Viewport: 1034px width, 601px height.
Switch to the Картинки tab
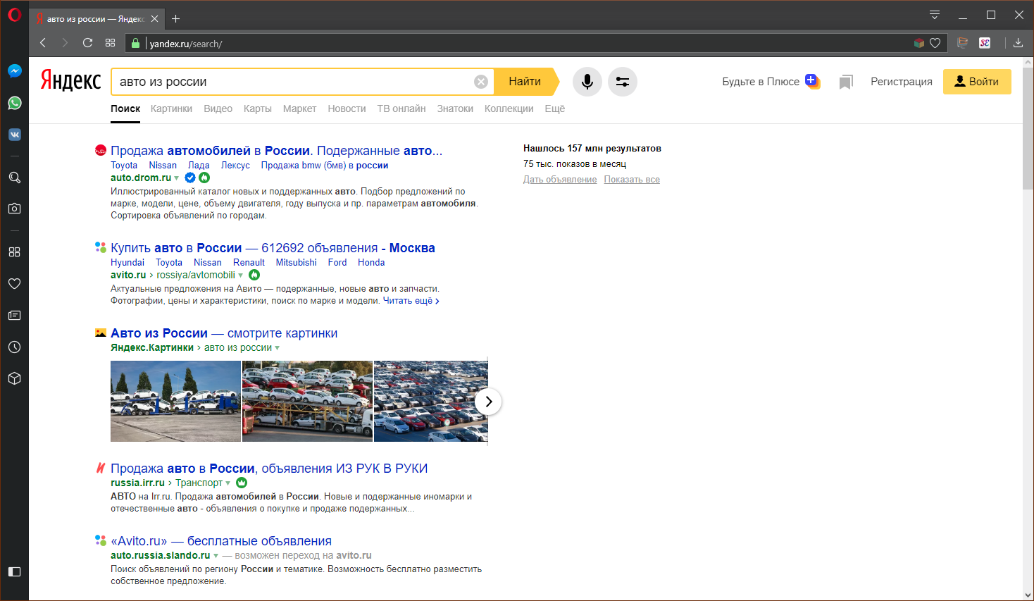(171, 109)
